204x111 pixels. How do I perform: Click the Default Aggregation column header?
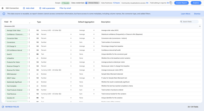(86, 22)
